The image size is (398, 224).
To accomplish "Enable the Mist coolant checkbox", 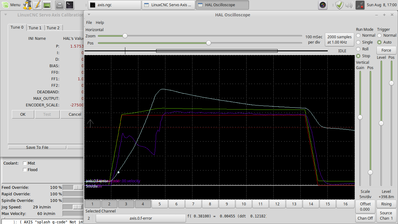I will click(25, 163).
